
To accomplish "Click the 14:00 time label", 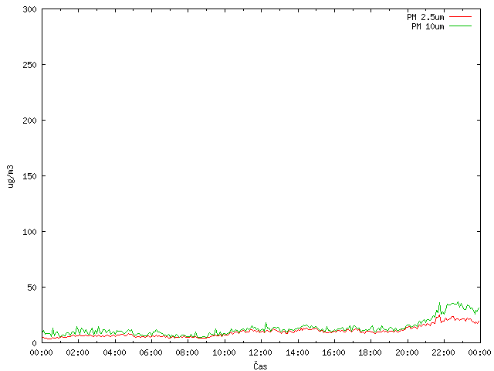I will (x=297, y=352).
